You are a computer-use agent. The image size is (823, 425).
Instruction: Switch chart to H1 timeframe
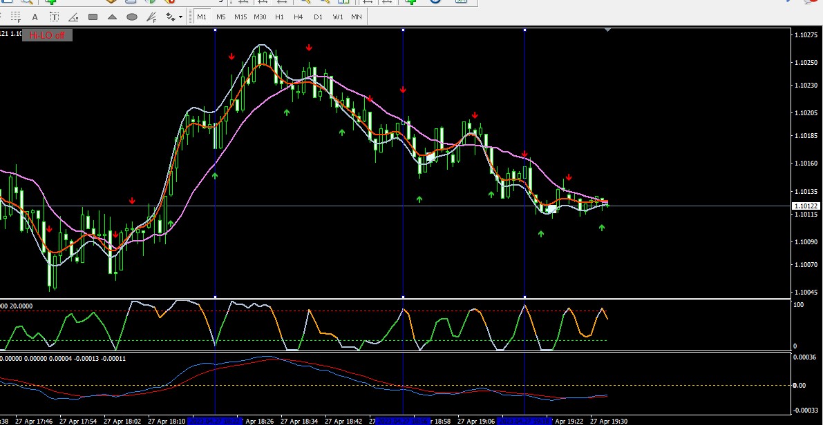pyautogui.click(x=279, y=17)
